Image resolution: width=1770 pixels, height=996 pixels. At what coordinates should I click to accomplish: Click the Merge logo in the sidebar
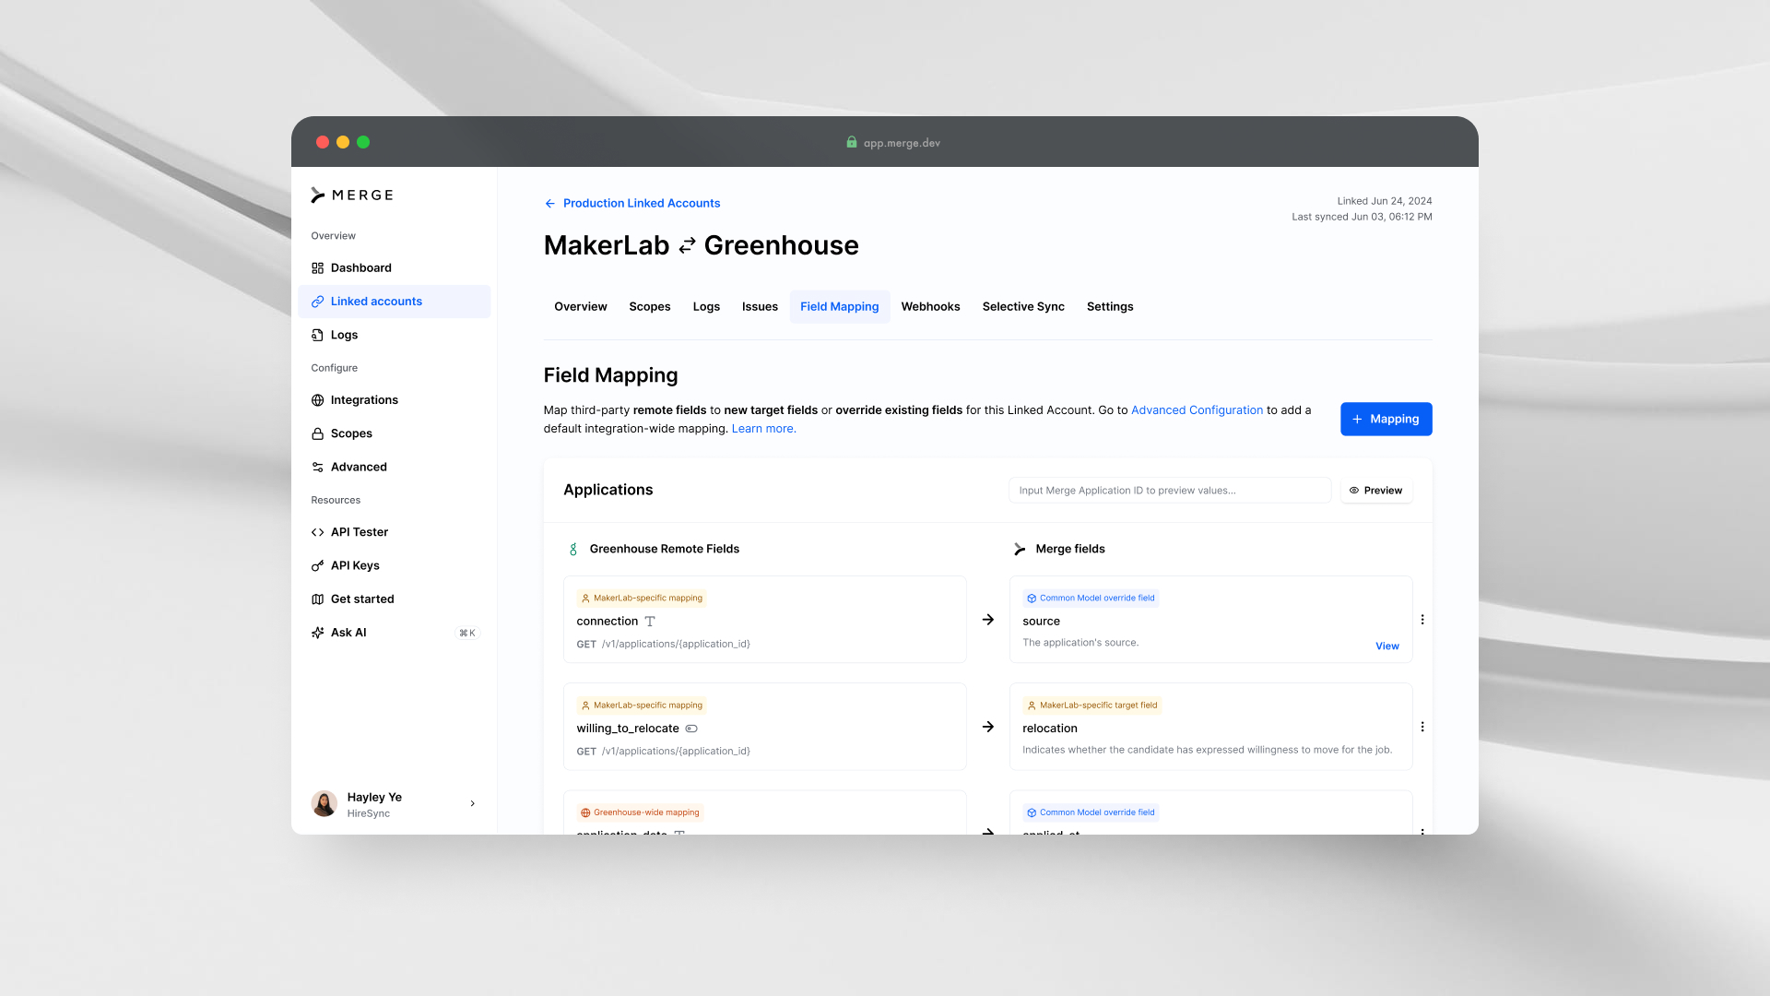(352, 195)
